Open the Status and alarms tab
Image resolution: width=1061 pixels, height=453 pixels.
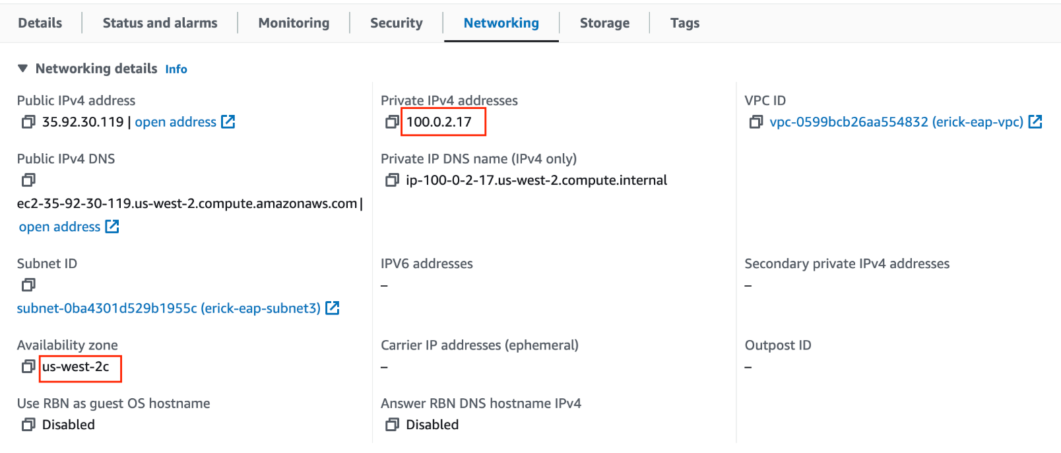(160, 22)
